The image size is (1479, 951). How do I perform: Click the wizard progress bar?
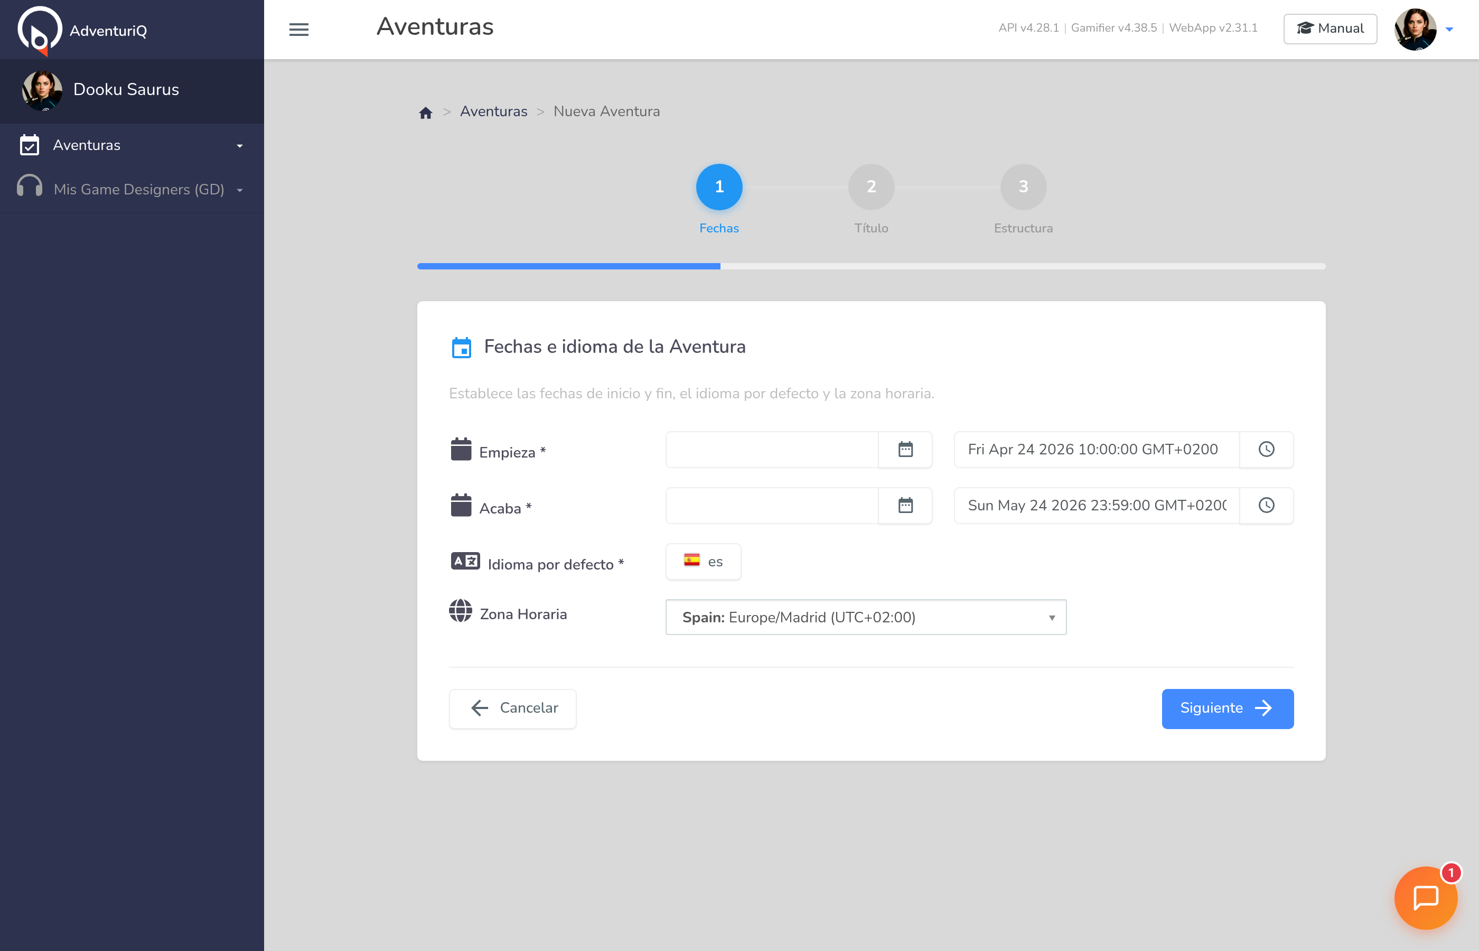[x=871, y=266]
